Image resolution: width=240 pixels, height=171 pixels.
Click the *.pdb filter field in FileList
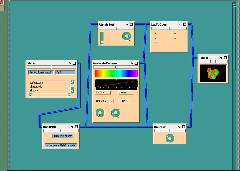click(x=65, y=72)
